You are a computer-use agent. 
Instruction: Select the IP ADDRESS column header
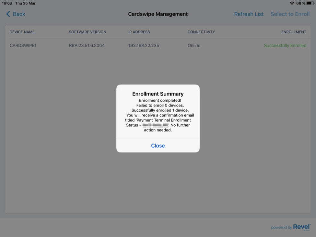pyautogui.click(x=139, y=32)
